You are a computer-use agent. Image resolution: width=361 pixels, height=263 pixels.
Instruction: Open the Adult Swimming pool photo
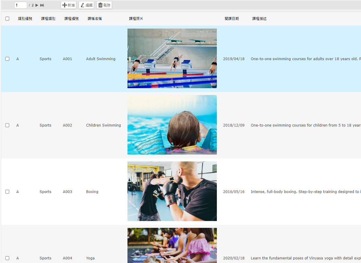click(x=172, y=58)
